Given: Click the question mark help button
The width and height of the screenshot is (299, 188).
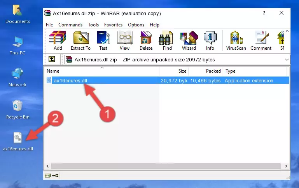Looking at the screenshot, I should click(x=264, y=13).
